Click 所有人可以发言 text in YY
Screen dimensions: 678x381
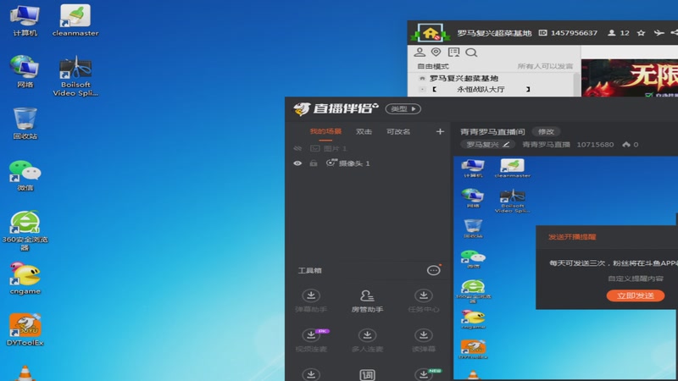tap(545, 66)
